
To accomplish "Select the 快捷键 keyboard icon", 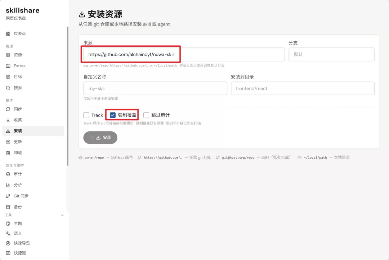I will (8, 253).
